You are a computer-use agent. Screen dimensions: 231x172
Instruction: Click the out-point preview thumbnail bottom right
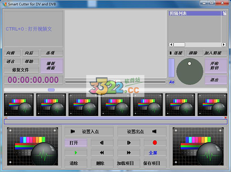(x=198, y=146)
